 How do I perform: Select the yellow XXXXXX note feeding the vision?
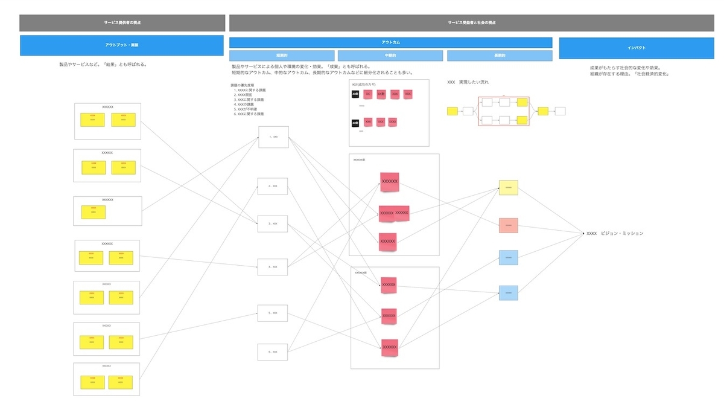[509, 188]
